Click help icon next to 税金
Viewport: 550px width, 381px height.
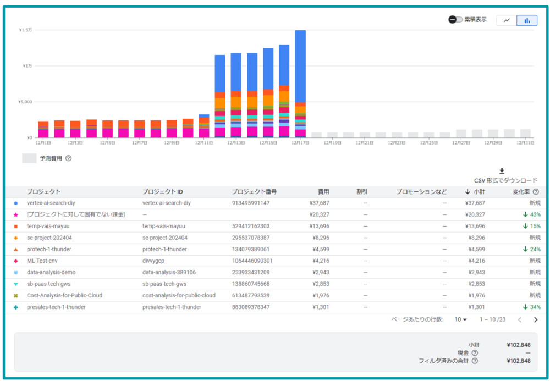point(475,353)
